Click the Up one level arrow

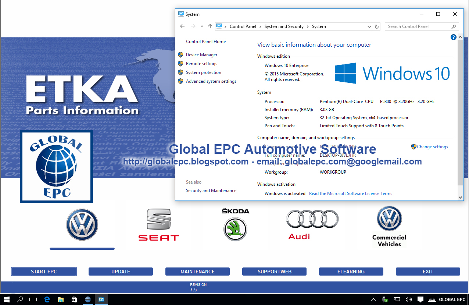(210, 26)
